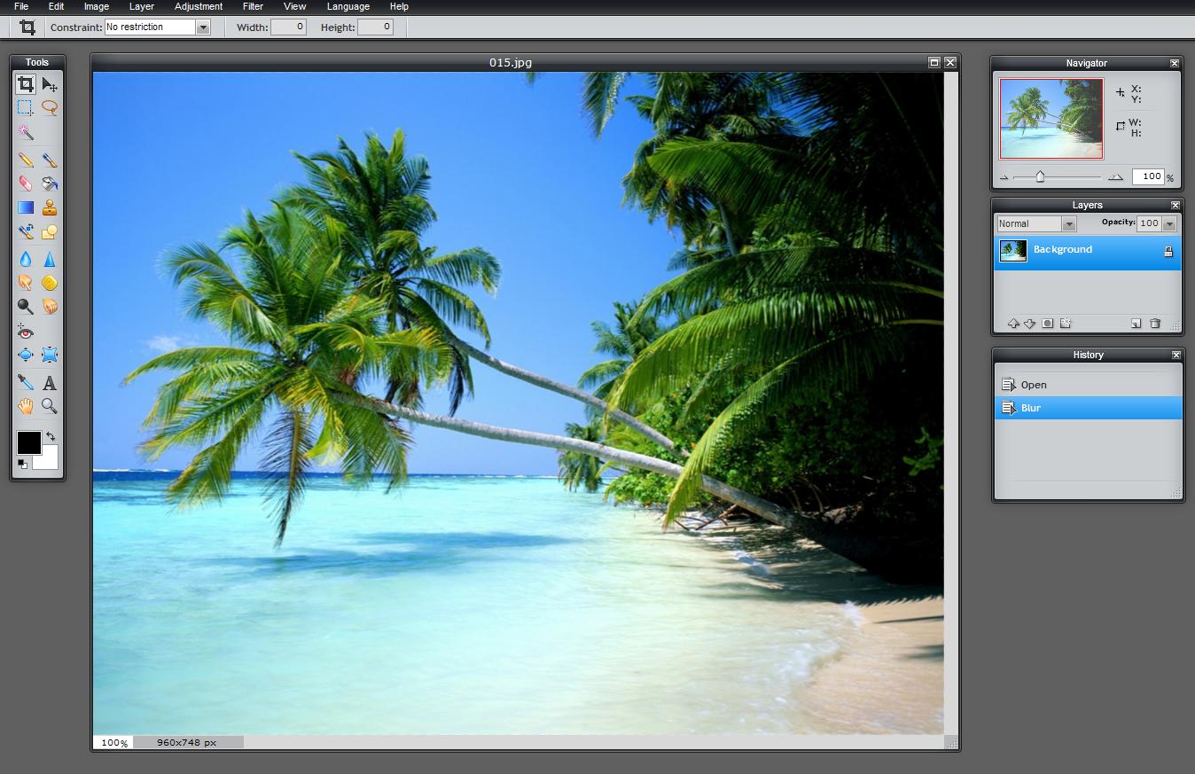Open the Delete Layer trash icon
This screenshot has height=774, width=1195.
point(1155,323)
